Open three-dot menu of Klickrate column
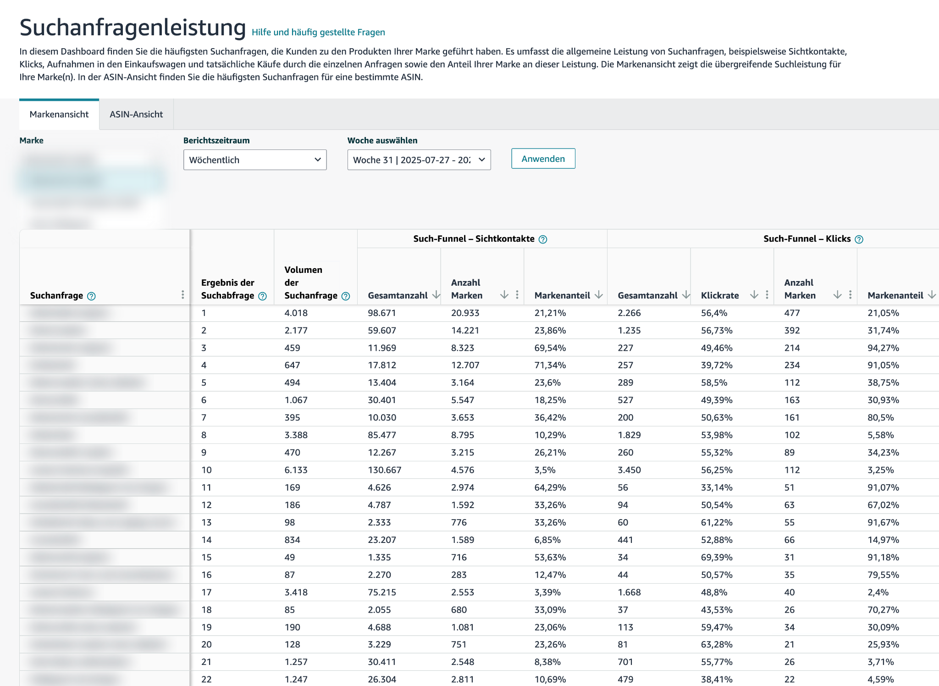 pos(767,295)
